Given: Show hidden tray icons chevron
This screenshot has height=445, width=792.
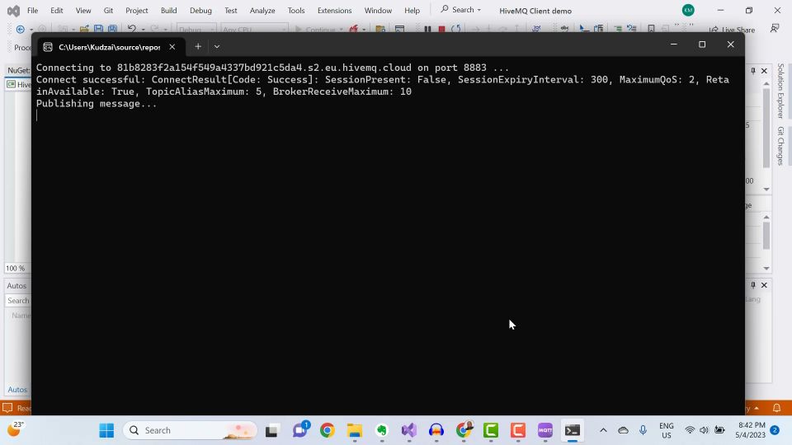Looking at the screenshot, I should click(603, 430).
